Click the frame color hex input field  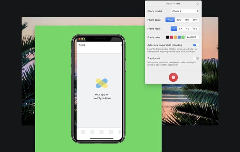tap(192, 37)
